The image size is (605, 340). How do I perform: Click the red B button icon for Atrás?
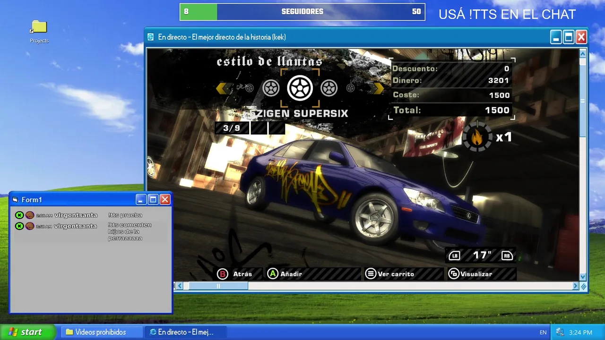[222, 274]
